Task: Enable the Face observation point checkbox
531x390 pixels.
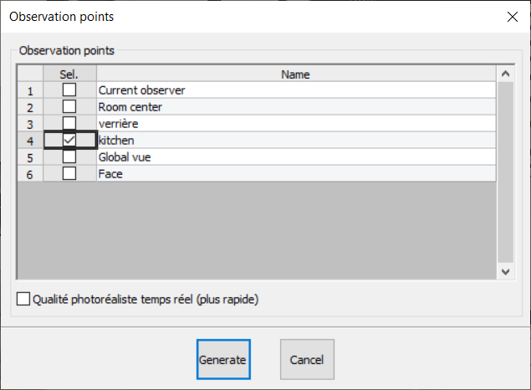Action: click(69, 173)
